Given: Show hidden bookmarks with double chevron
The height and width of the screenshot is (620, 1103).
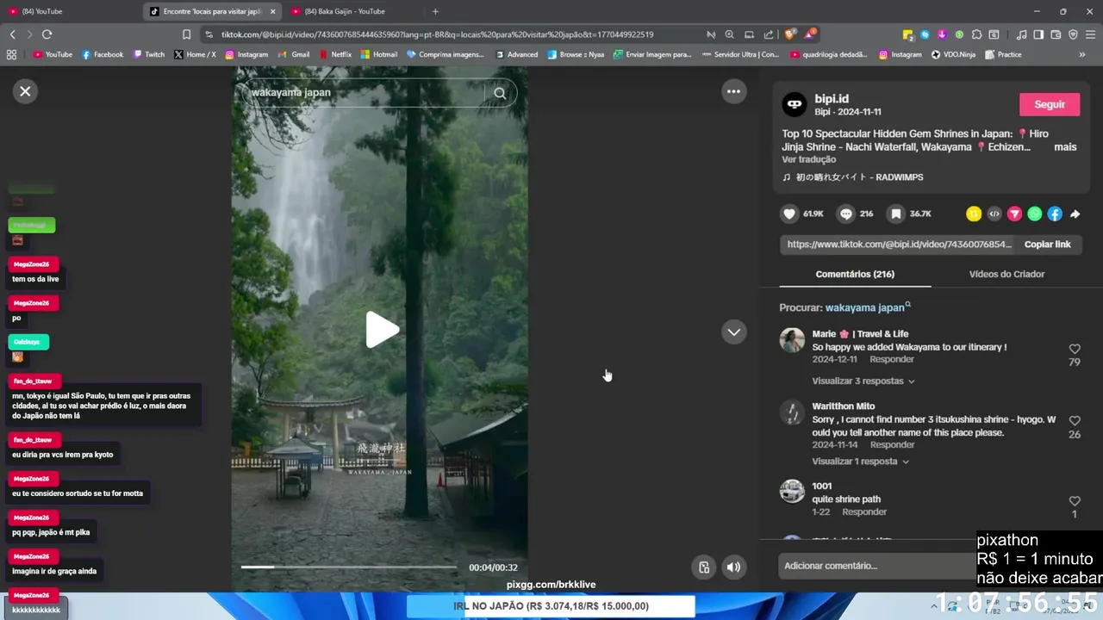Looking at the screenshot, I should point(1082,54).
